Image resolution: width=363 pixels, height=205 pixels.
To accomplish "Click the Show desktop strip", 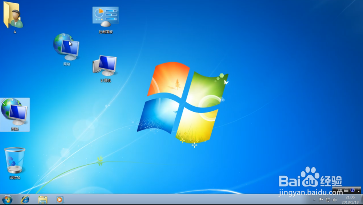I will (362, 200).
